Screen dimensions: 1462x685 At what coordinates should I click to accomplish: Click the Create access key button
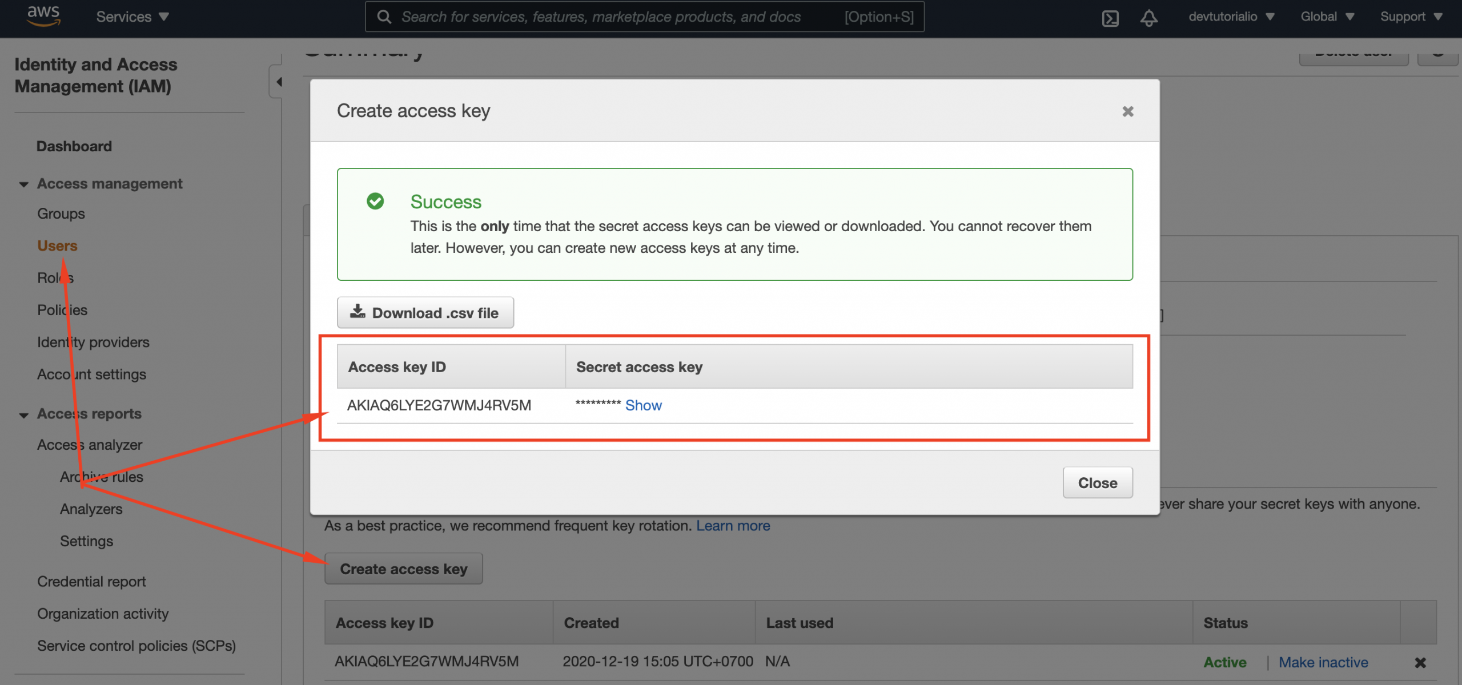point(403,567)
